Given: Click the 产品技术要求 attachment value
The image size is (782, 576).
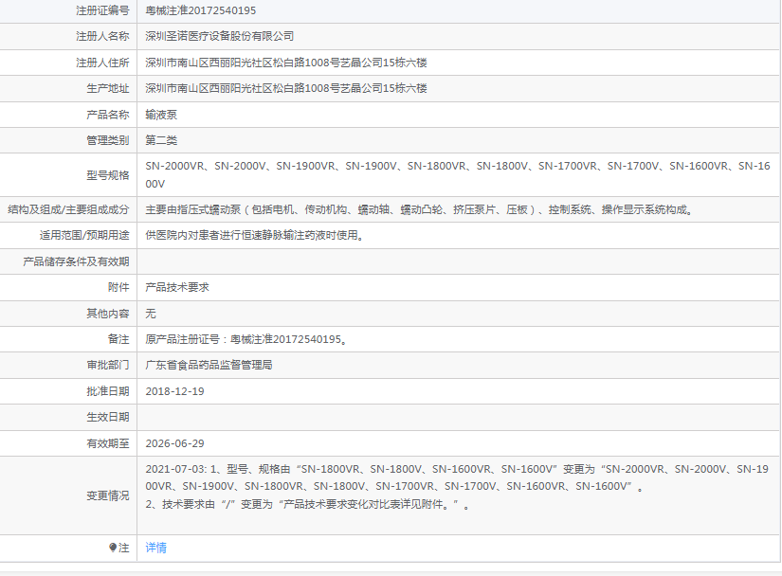Looking at the screenshot, I should pyautogui.click(x=177, y=287).
